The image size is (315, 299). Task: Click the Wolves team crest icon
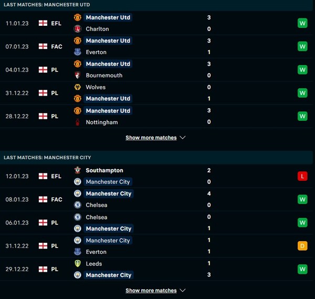(x=78, y=87)
